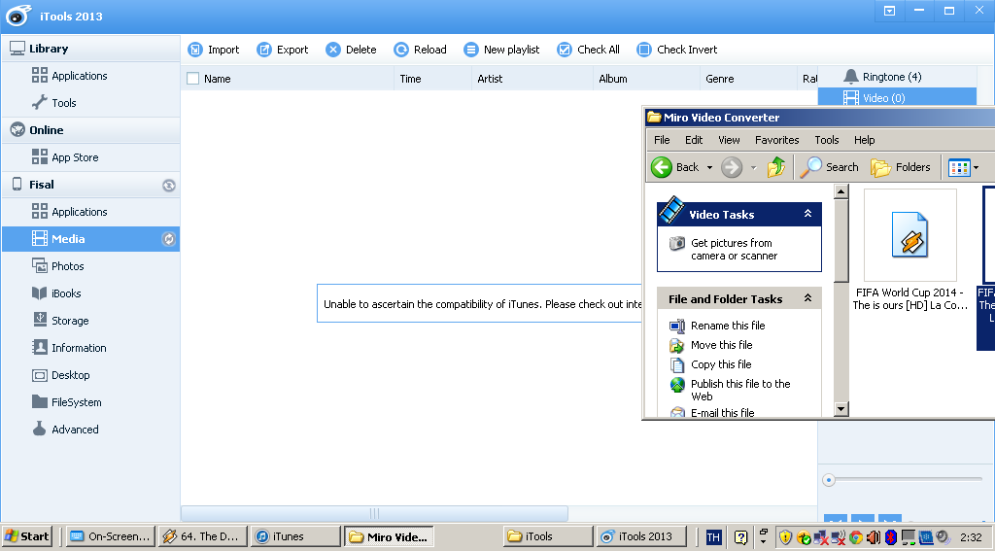This screenshot has width=995, height=551.
Task: Click Back arrow in explorer window
Action: [x=675, y=167]
